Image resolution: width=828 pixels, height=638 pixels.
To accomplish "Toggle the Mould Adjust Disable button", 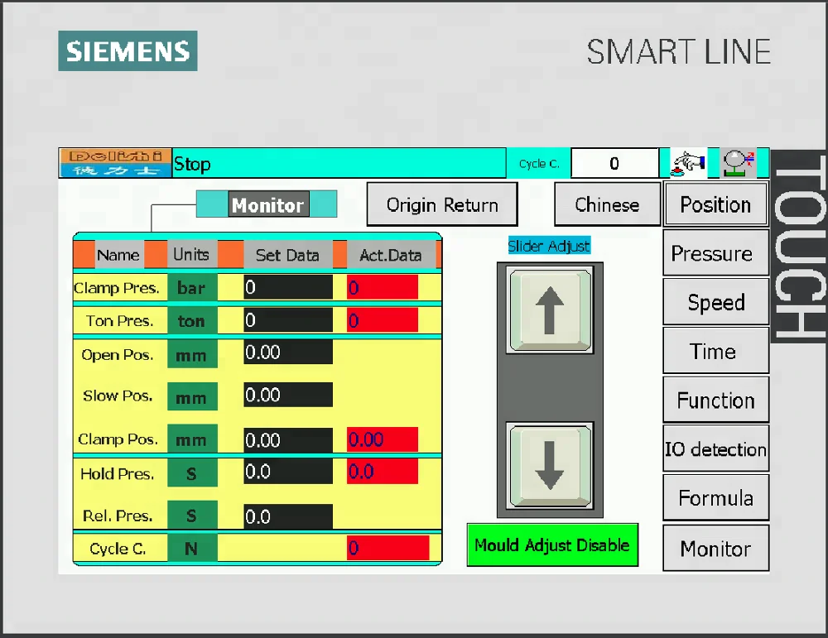I will [x=552, y=545].
